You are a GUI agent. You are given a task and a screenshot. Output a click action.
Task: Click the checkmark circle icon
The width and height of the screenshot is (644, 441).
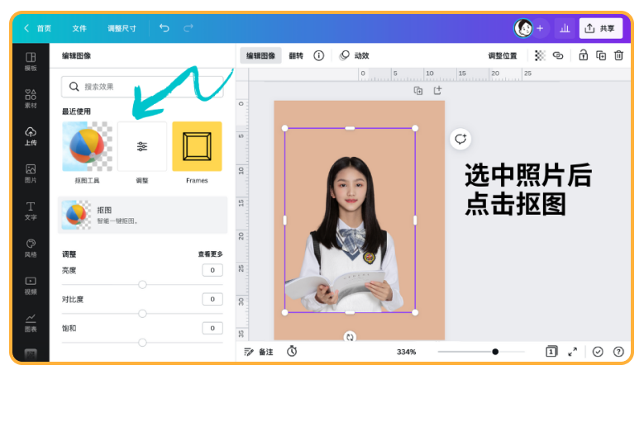(x=598, y=352)
